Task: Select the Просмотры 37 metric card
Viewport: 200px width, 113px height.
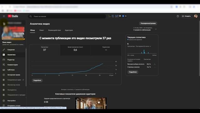Action: pos(44,50)
